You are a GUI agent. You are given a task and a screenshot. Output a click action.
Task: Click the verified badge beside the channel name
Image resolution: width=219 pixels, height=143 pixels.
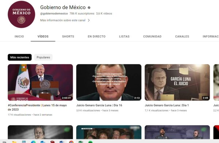pos(89,8)
